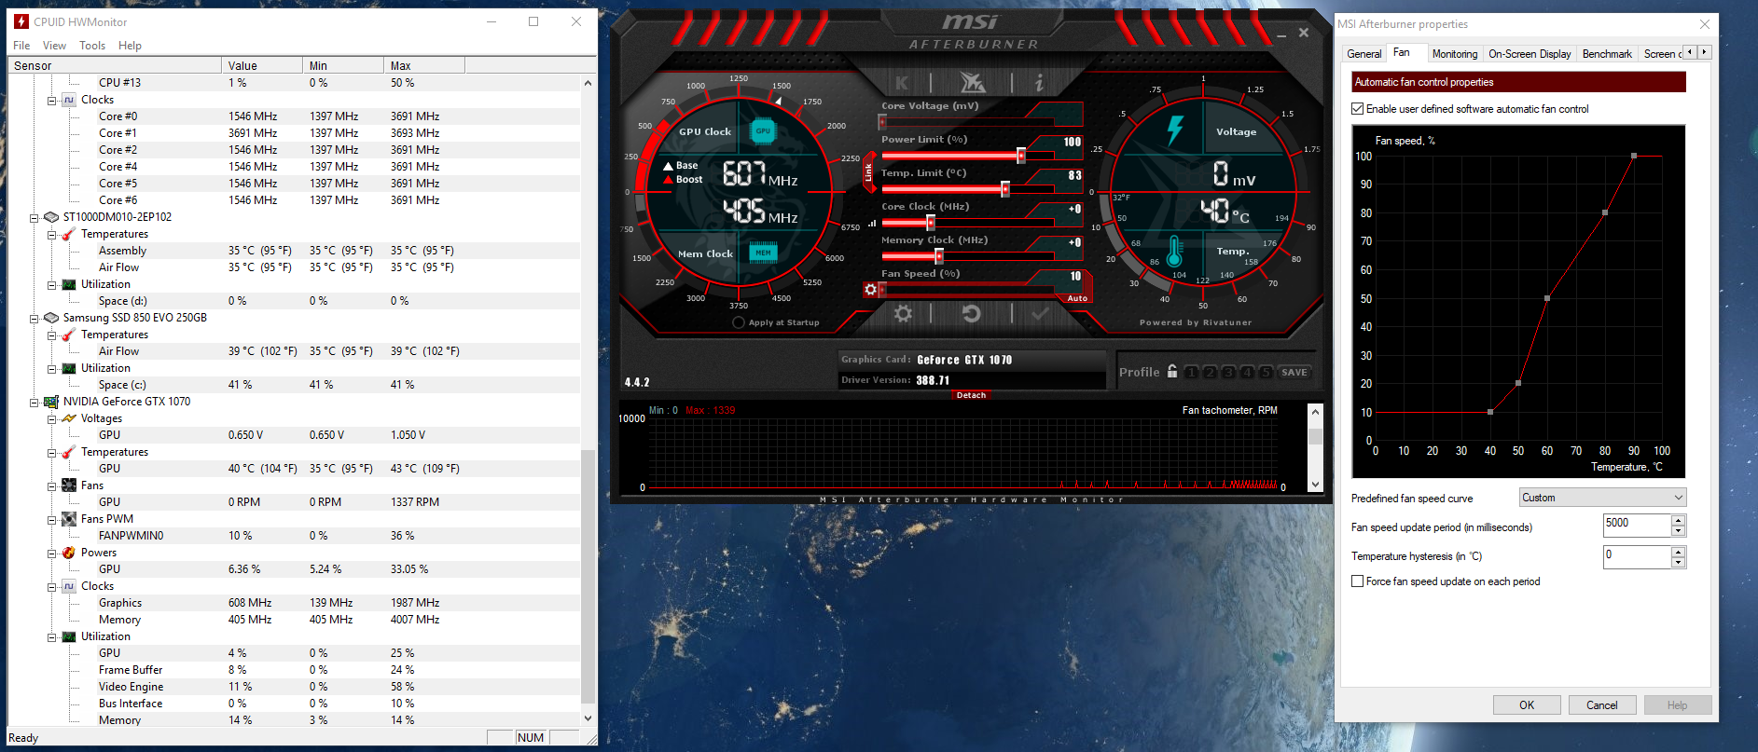Click the Temperature hysteresis input field

tap(1636, 556)
